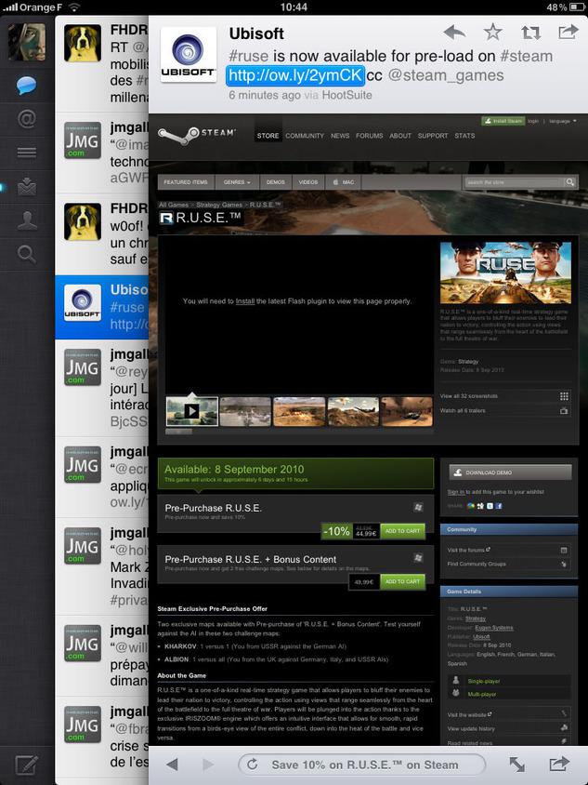The width and height of the screenshot is (588, 785).
Task: Click Mac in store navigation
Action: [344, 182]
